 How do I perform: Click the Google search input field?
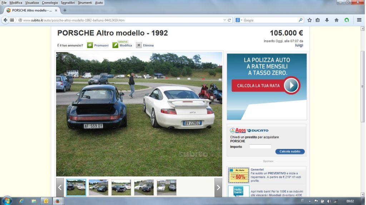coord(270,20)
